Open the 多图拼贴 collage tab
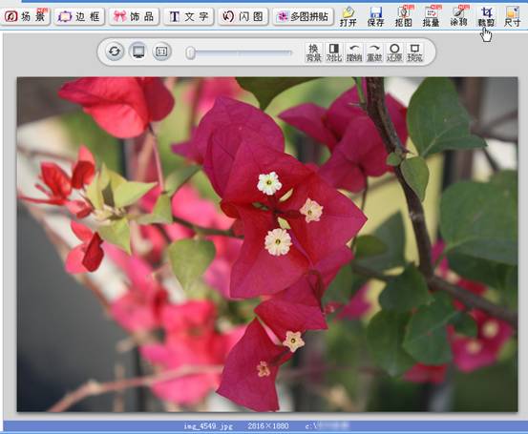Image resolution: width=528 pixels, height=434 pixels. (303, 16)
